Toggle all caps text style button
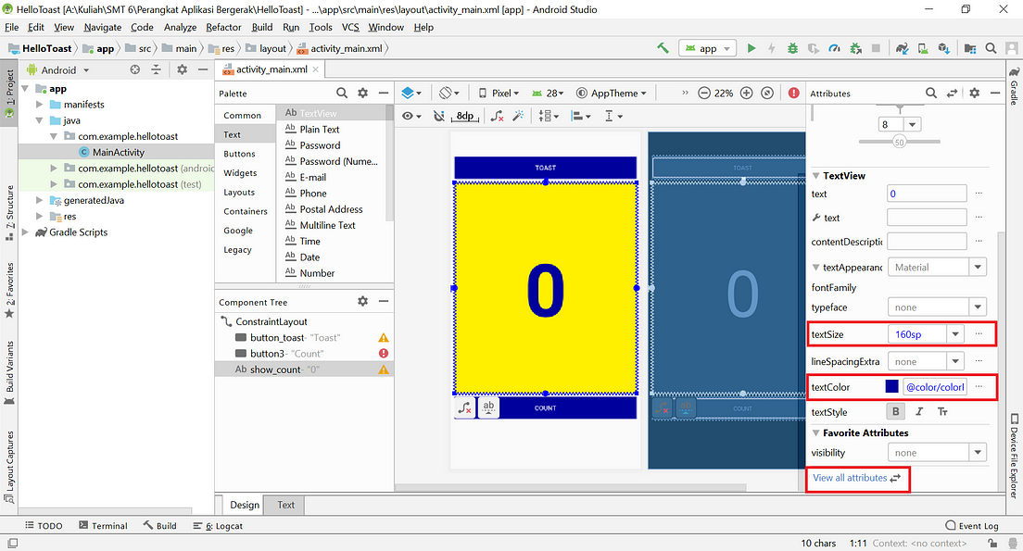 coord(942,411)
